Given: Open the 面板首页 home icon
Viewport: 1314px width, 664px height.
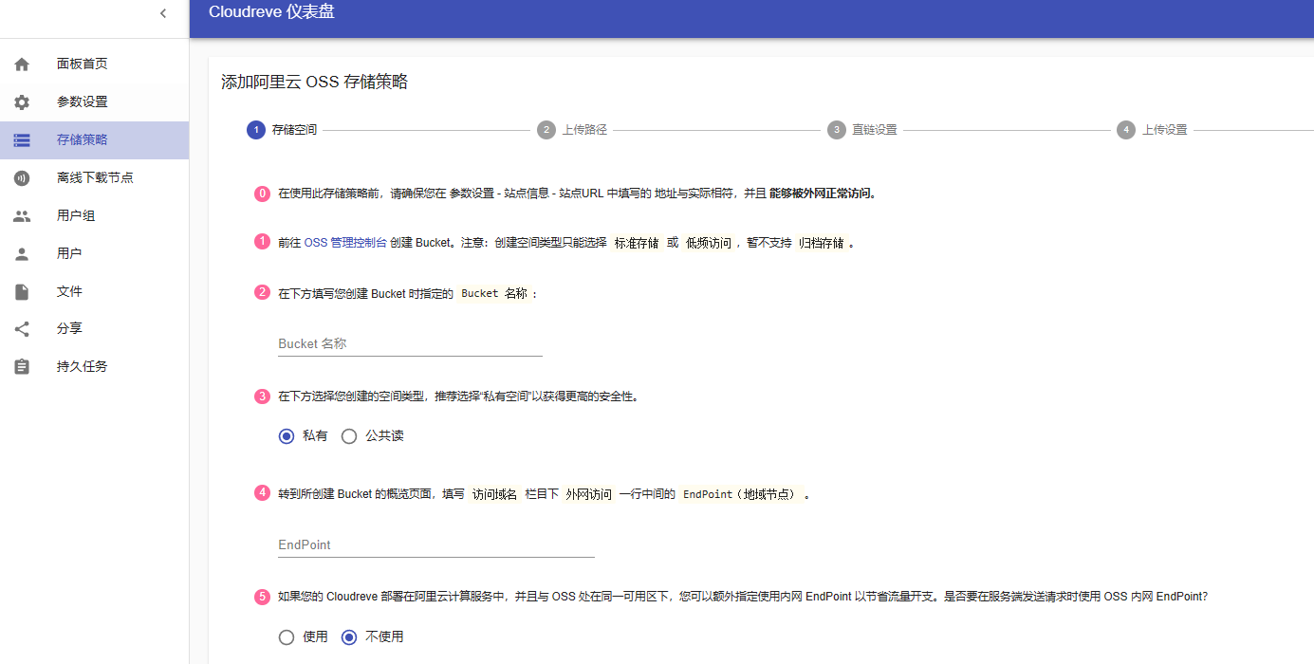Looking at the screenshot, I should [x=21, y=64].
